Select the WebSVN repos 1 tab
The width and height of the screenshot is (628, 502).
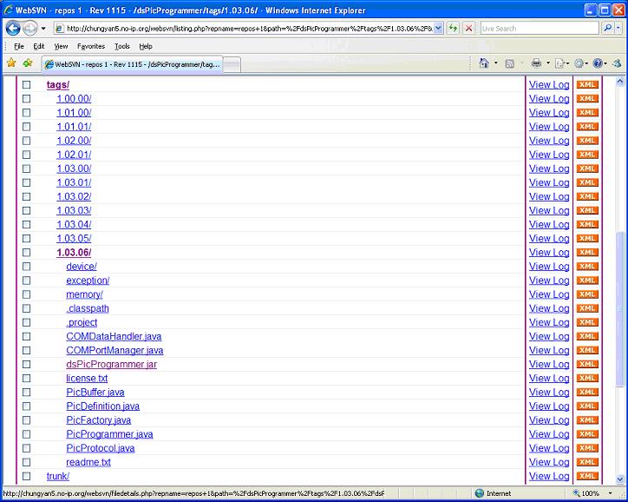click(x=132, y=64)
